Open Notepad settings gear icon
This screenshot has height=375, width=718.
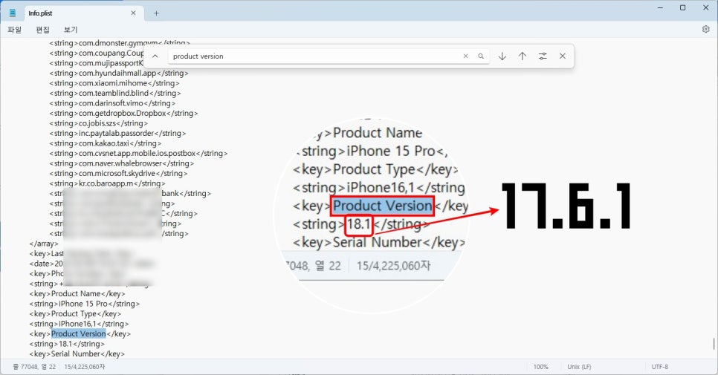tap(705, 29)
